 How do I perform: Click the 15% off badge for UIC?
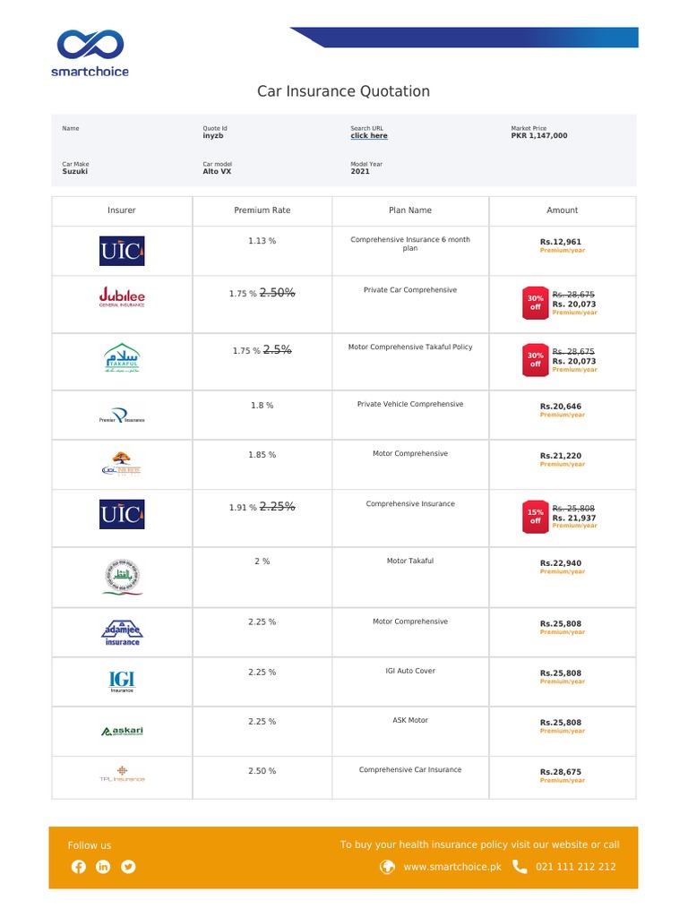[536, 516]
